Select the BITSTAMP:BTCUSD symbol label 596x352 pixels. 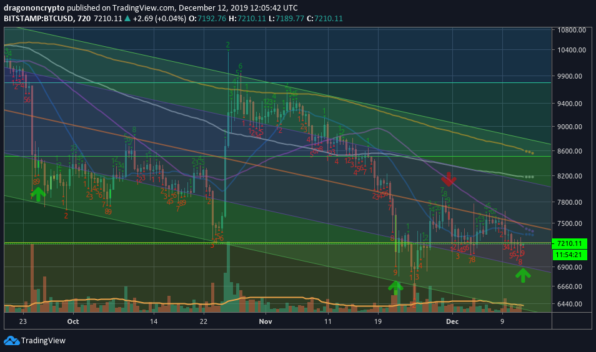coord(38,19)
